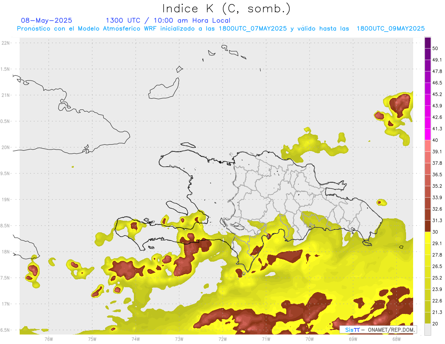
Task: Click the 36.5 value on the color scale
Action: pos(437,174)
